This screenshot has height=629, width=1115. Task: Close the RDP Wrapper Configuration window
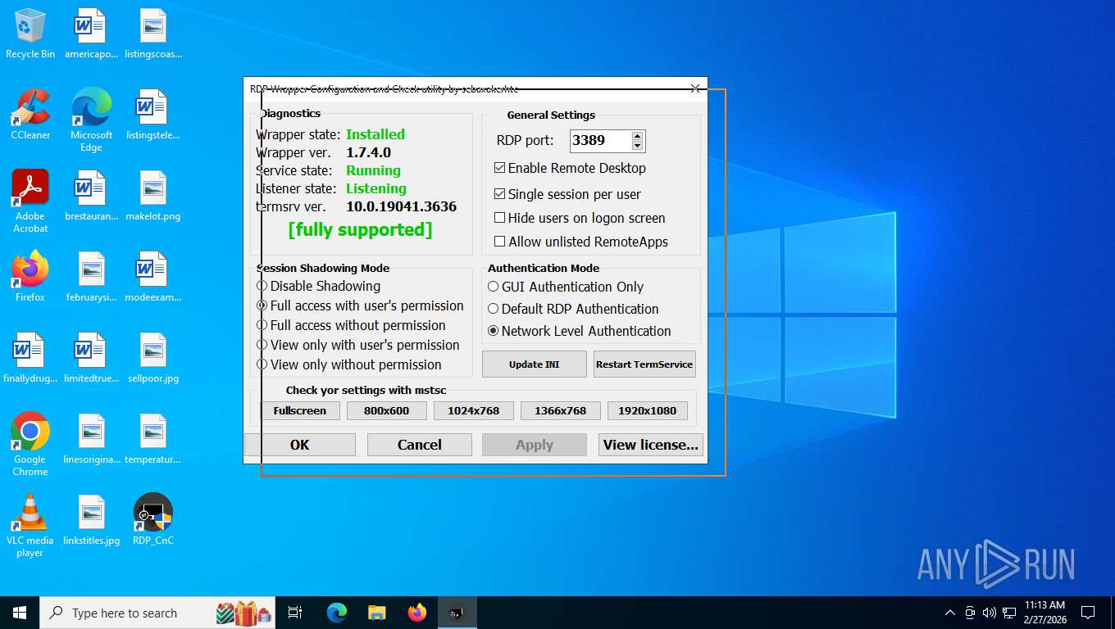click(695, 88)
